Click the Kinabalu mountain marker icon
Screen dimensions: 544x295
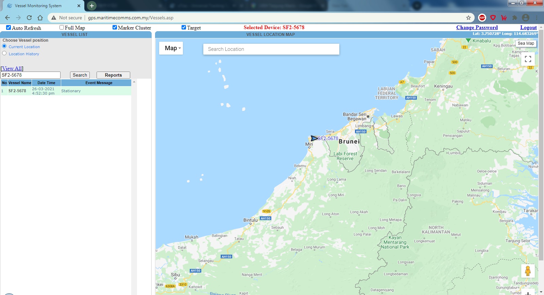tap(468, 40)
